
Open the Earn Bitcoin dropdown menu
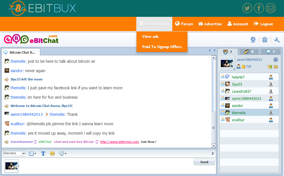[x=154, y=24]
